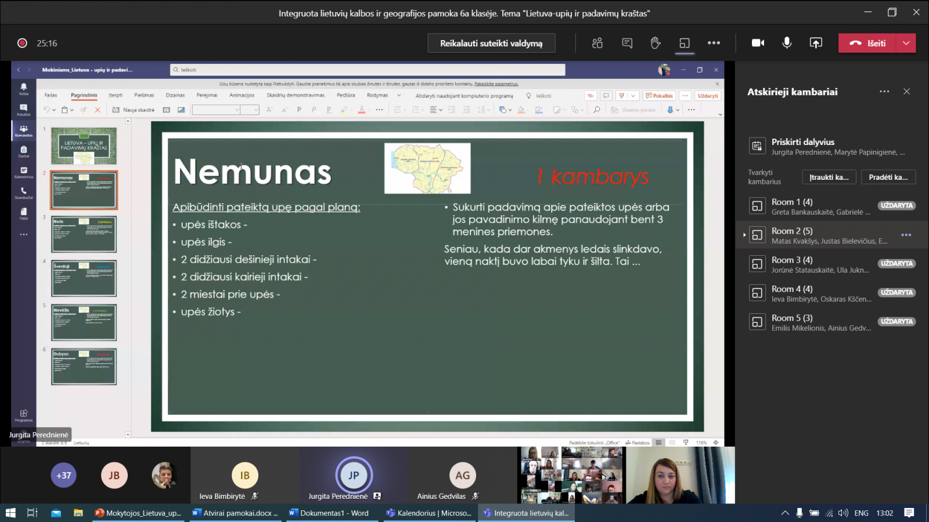This screenshot has width=929, height=522.
Task: Open more options for breakout rooms panel
Action: (x=884, y=92)
